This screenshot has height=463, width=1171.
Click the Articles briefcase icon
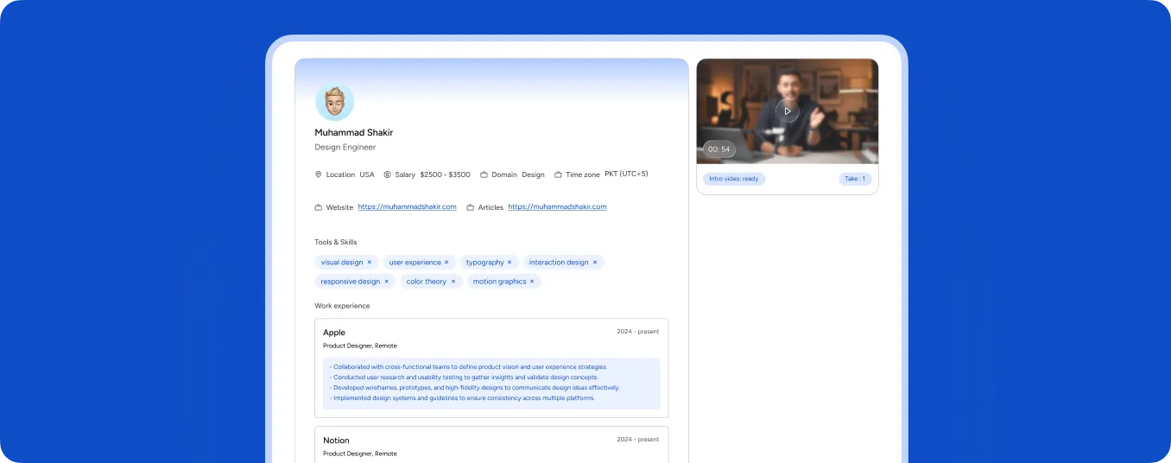tap(471, 207)
